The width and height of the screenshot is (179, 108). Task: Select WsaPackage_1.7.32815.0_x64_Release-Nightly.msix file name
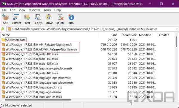click(x=39, y=45)
